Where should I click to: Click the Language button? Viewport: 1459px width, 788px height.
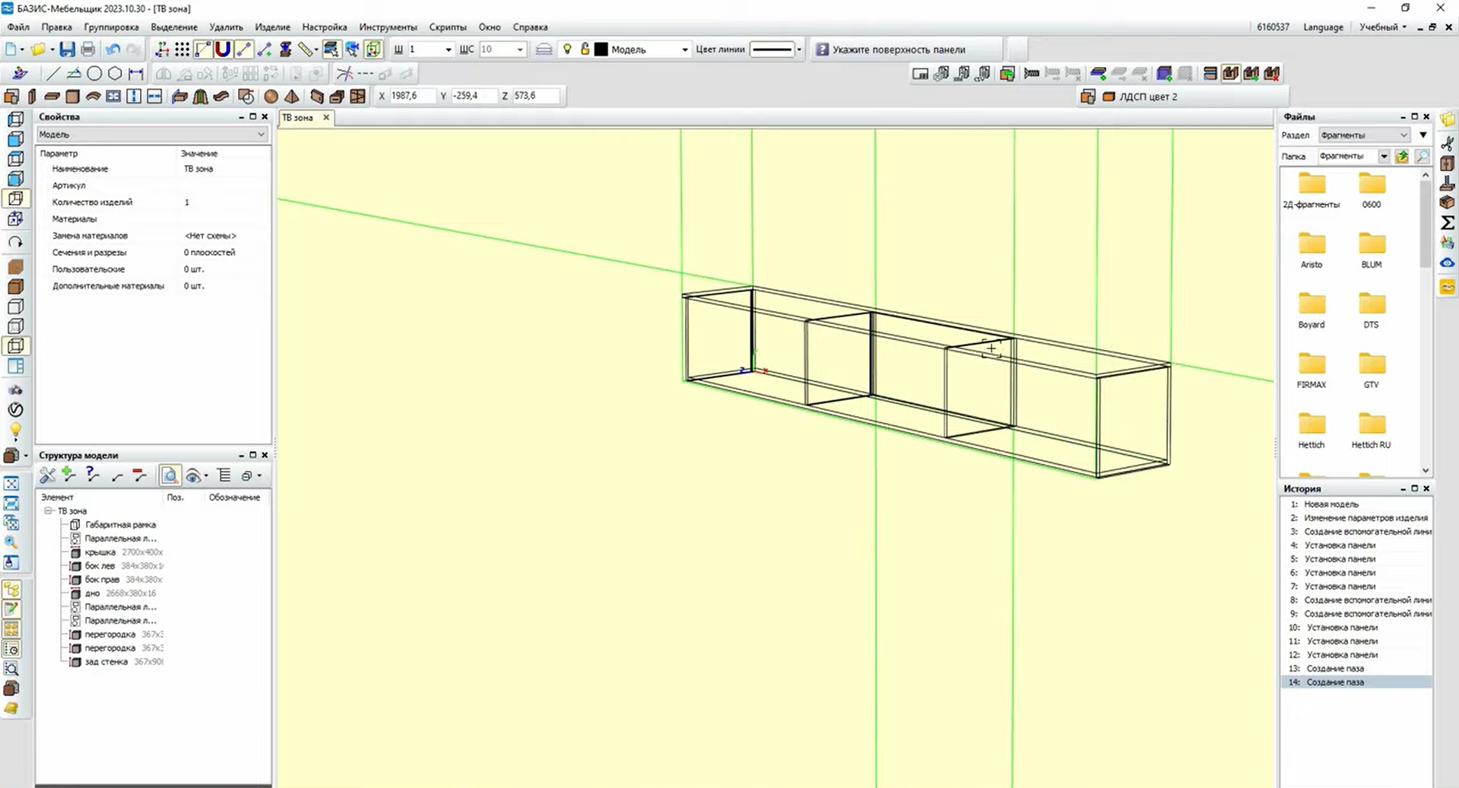pyautogui.click(x=1323, y=27)
